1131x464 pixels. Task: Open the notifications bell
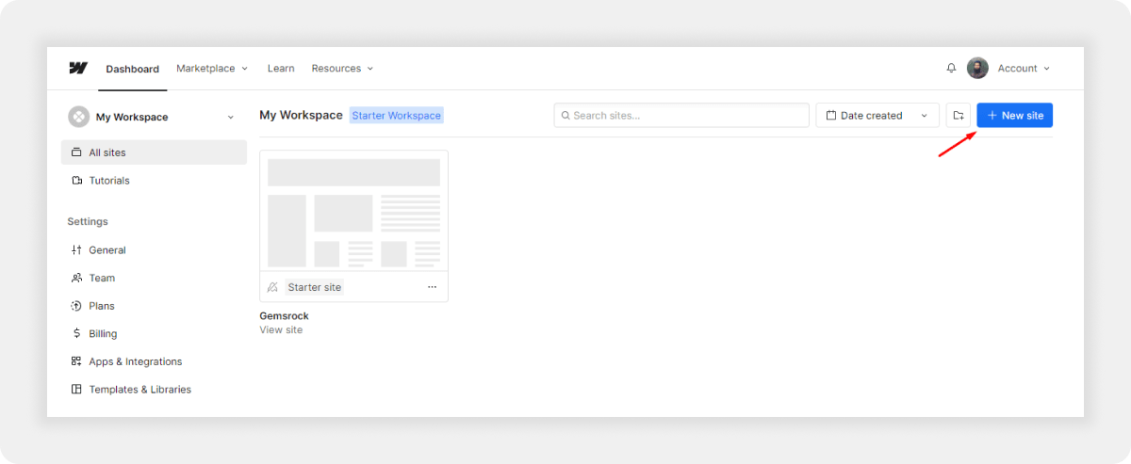(x=951, y=68)
